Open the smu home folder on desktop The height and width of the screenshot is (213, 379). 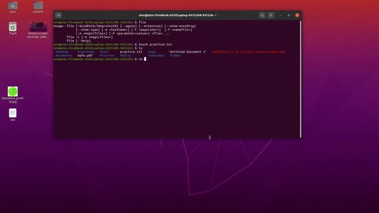[12, 7]
